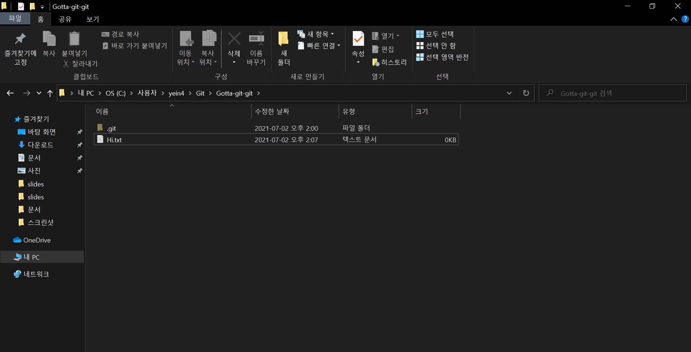Expand the 속성 dropdown arrow
The image size is (691, 352).
[358, 62]
